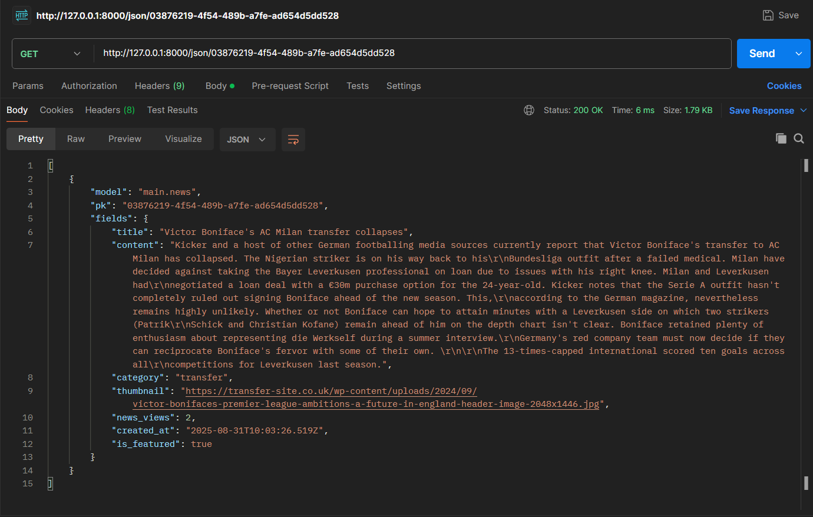Click the Status 200 OK indicator
The image size is (813, 517).
[x=573, y=110]
